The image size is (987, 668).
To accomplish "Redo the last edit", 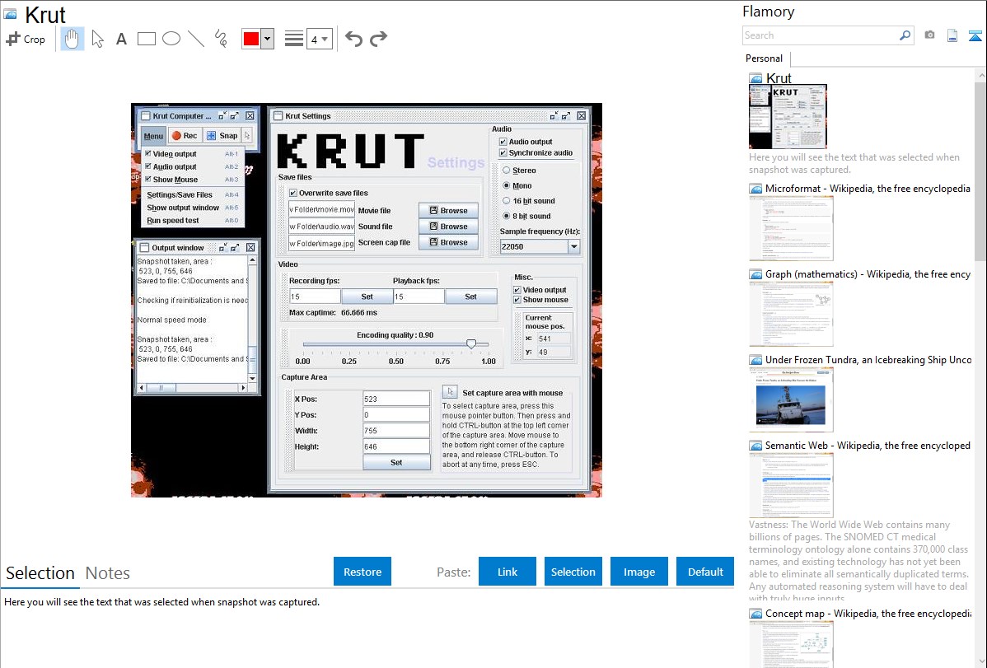I will click(x=378, y=39).
